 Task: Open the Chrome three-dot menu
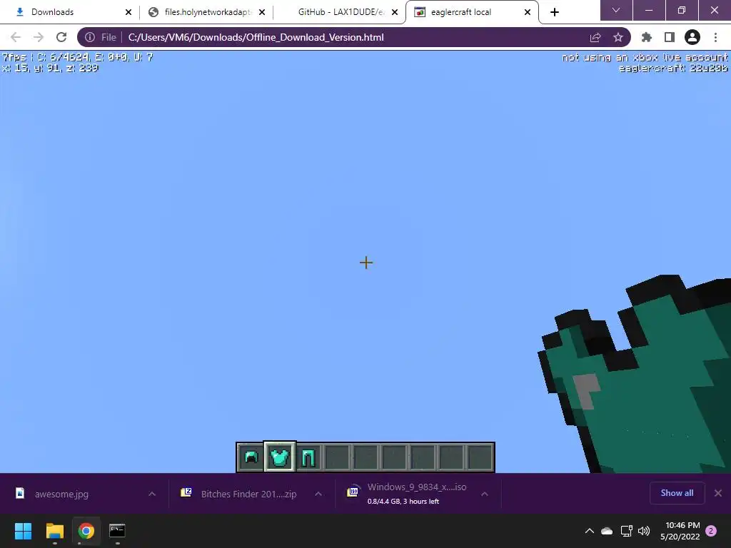pyautogui.click(x=715, y=37)
